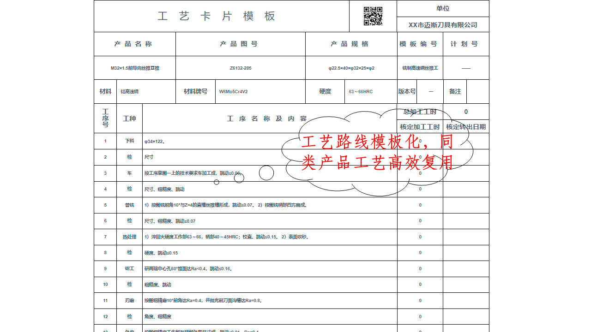Viewport: 591px width, 332px height.
Task: Click process number 7 cell
Action: (105, 237)
